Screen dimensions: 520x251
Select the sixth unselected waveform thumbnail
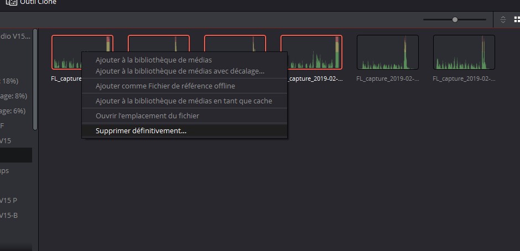pyautogui.click(x=464, y=52)
